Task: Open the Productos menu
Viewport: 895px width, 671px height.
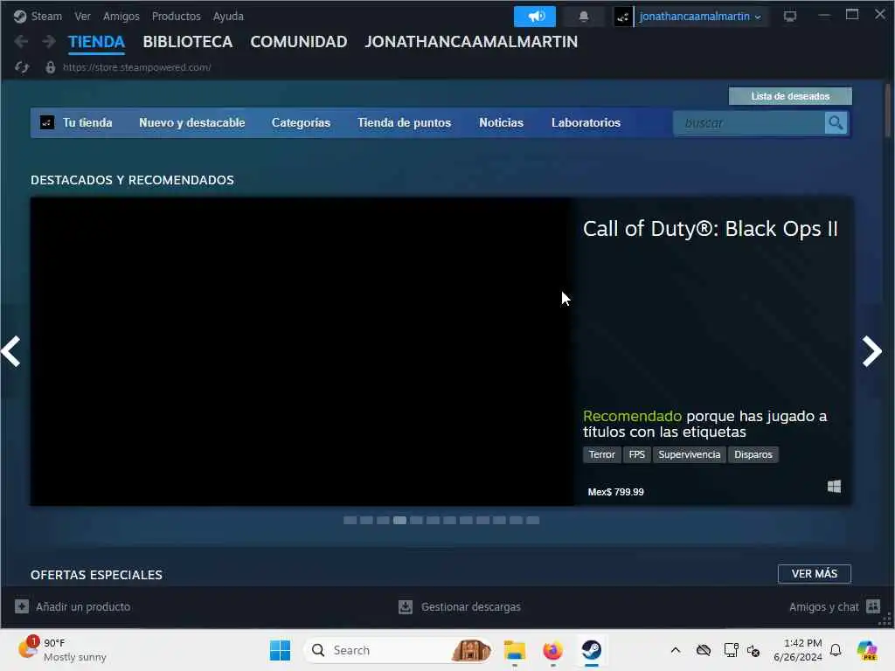Action: pos(176,16)
